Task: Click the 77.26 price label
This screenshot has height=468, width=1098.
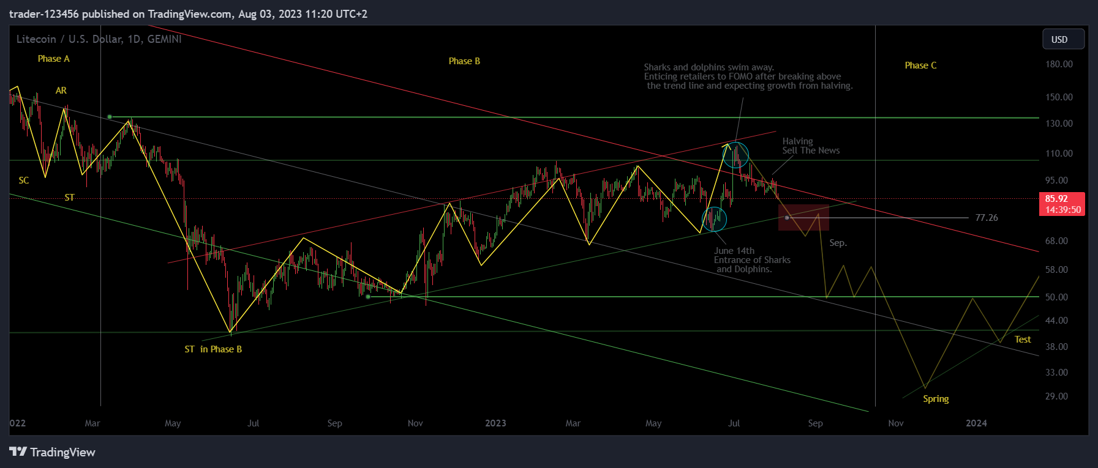Action: (x=987, y=218)
